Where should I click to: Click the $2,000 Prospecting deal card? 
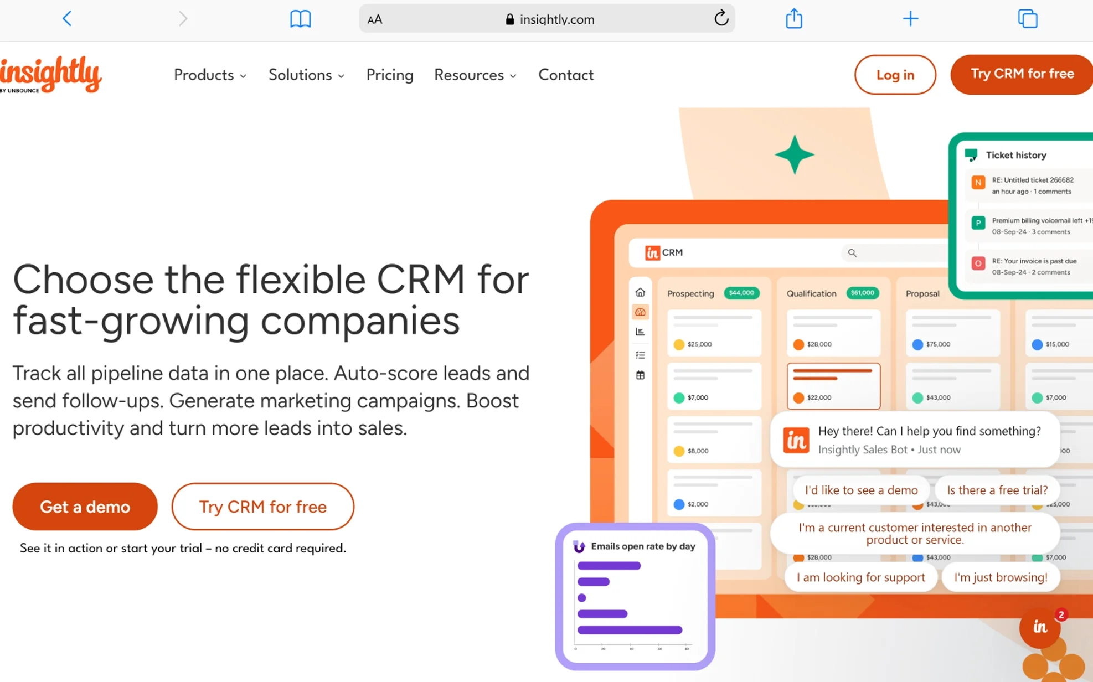click(714, 492)
